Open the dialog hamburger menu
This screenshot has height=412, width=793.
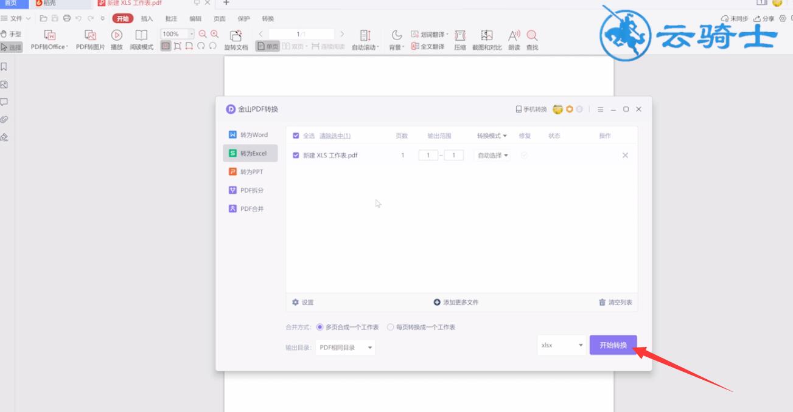pyautogui.click(x=600, y=109)
